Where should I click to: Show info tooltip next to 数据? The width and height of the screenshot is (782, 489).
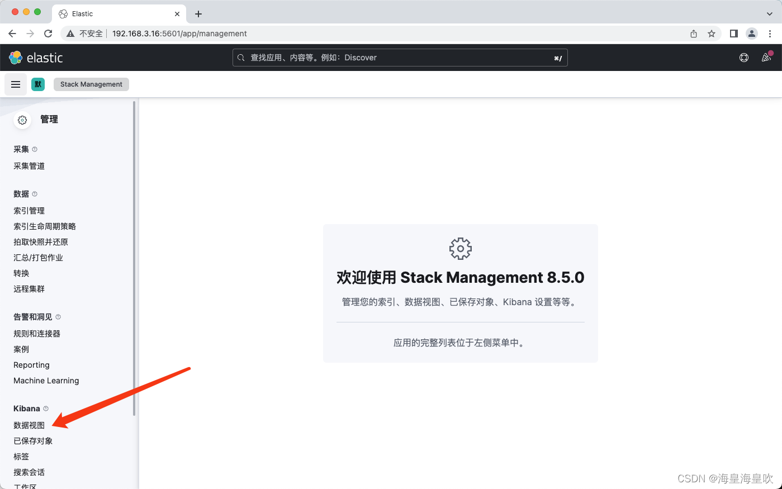coord(35,194)
